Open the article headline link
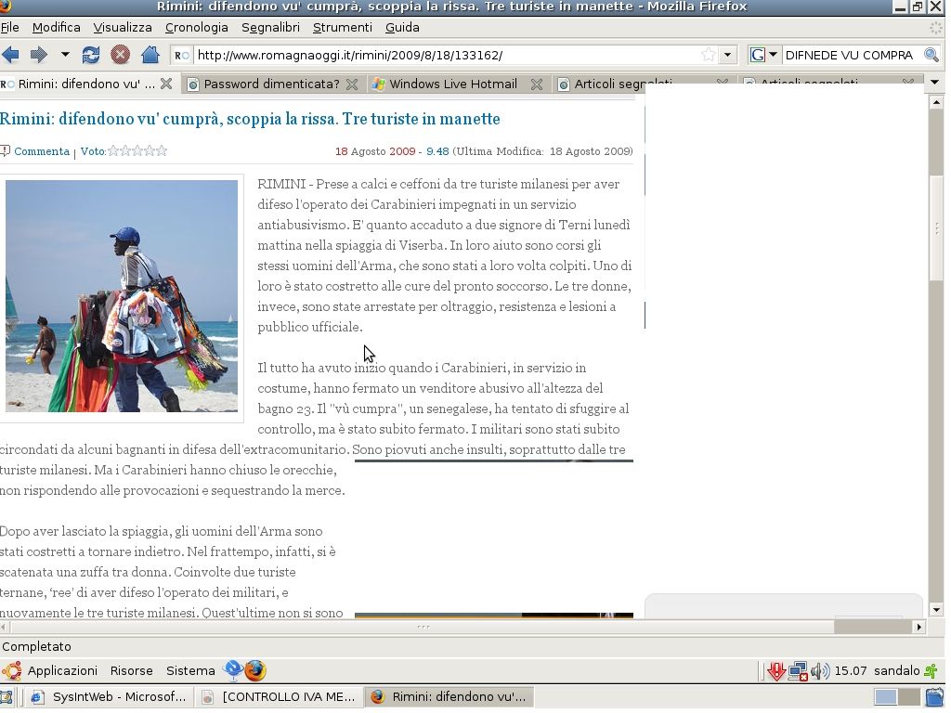This screenshot has height=713, width=951. point(250,119)
